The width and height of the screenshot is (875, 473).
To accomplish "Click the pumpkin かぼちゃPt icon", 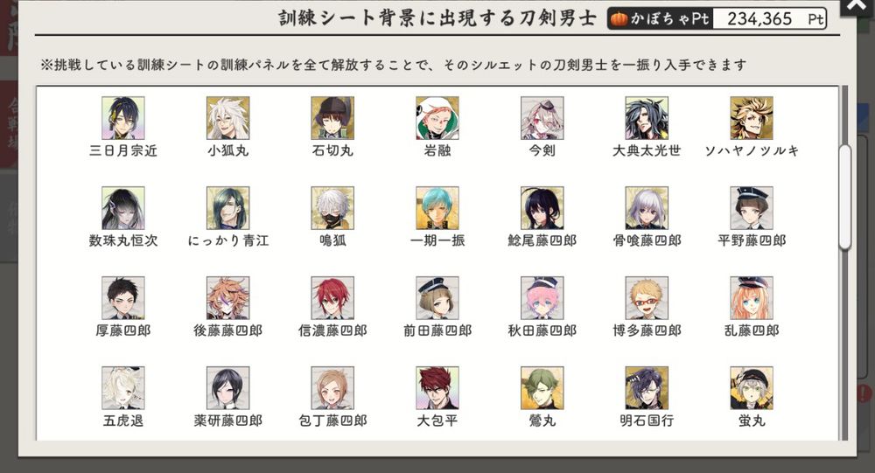I will coord(619,19).
